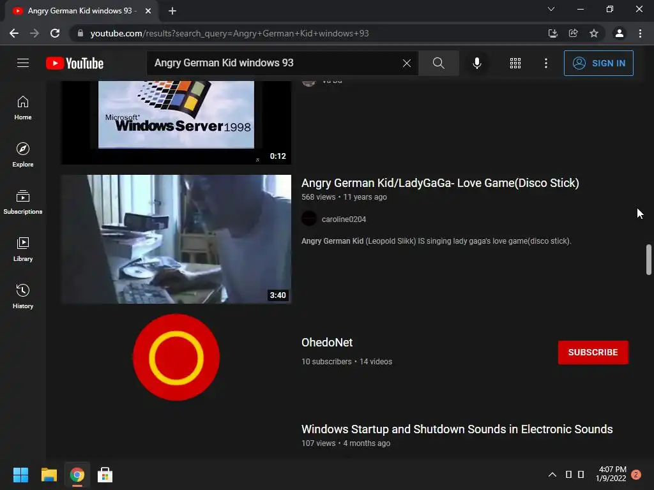Image resolution: width=654 pixels, height=490 pixels.
Task: Open the taskbar clock and date
Action: pos(611,474)
